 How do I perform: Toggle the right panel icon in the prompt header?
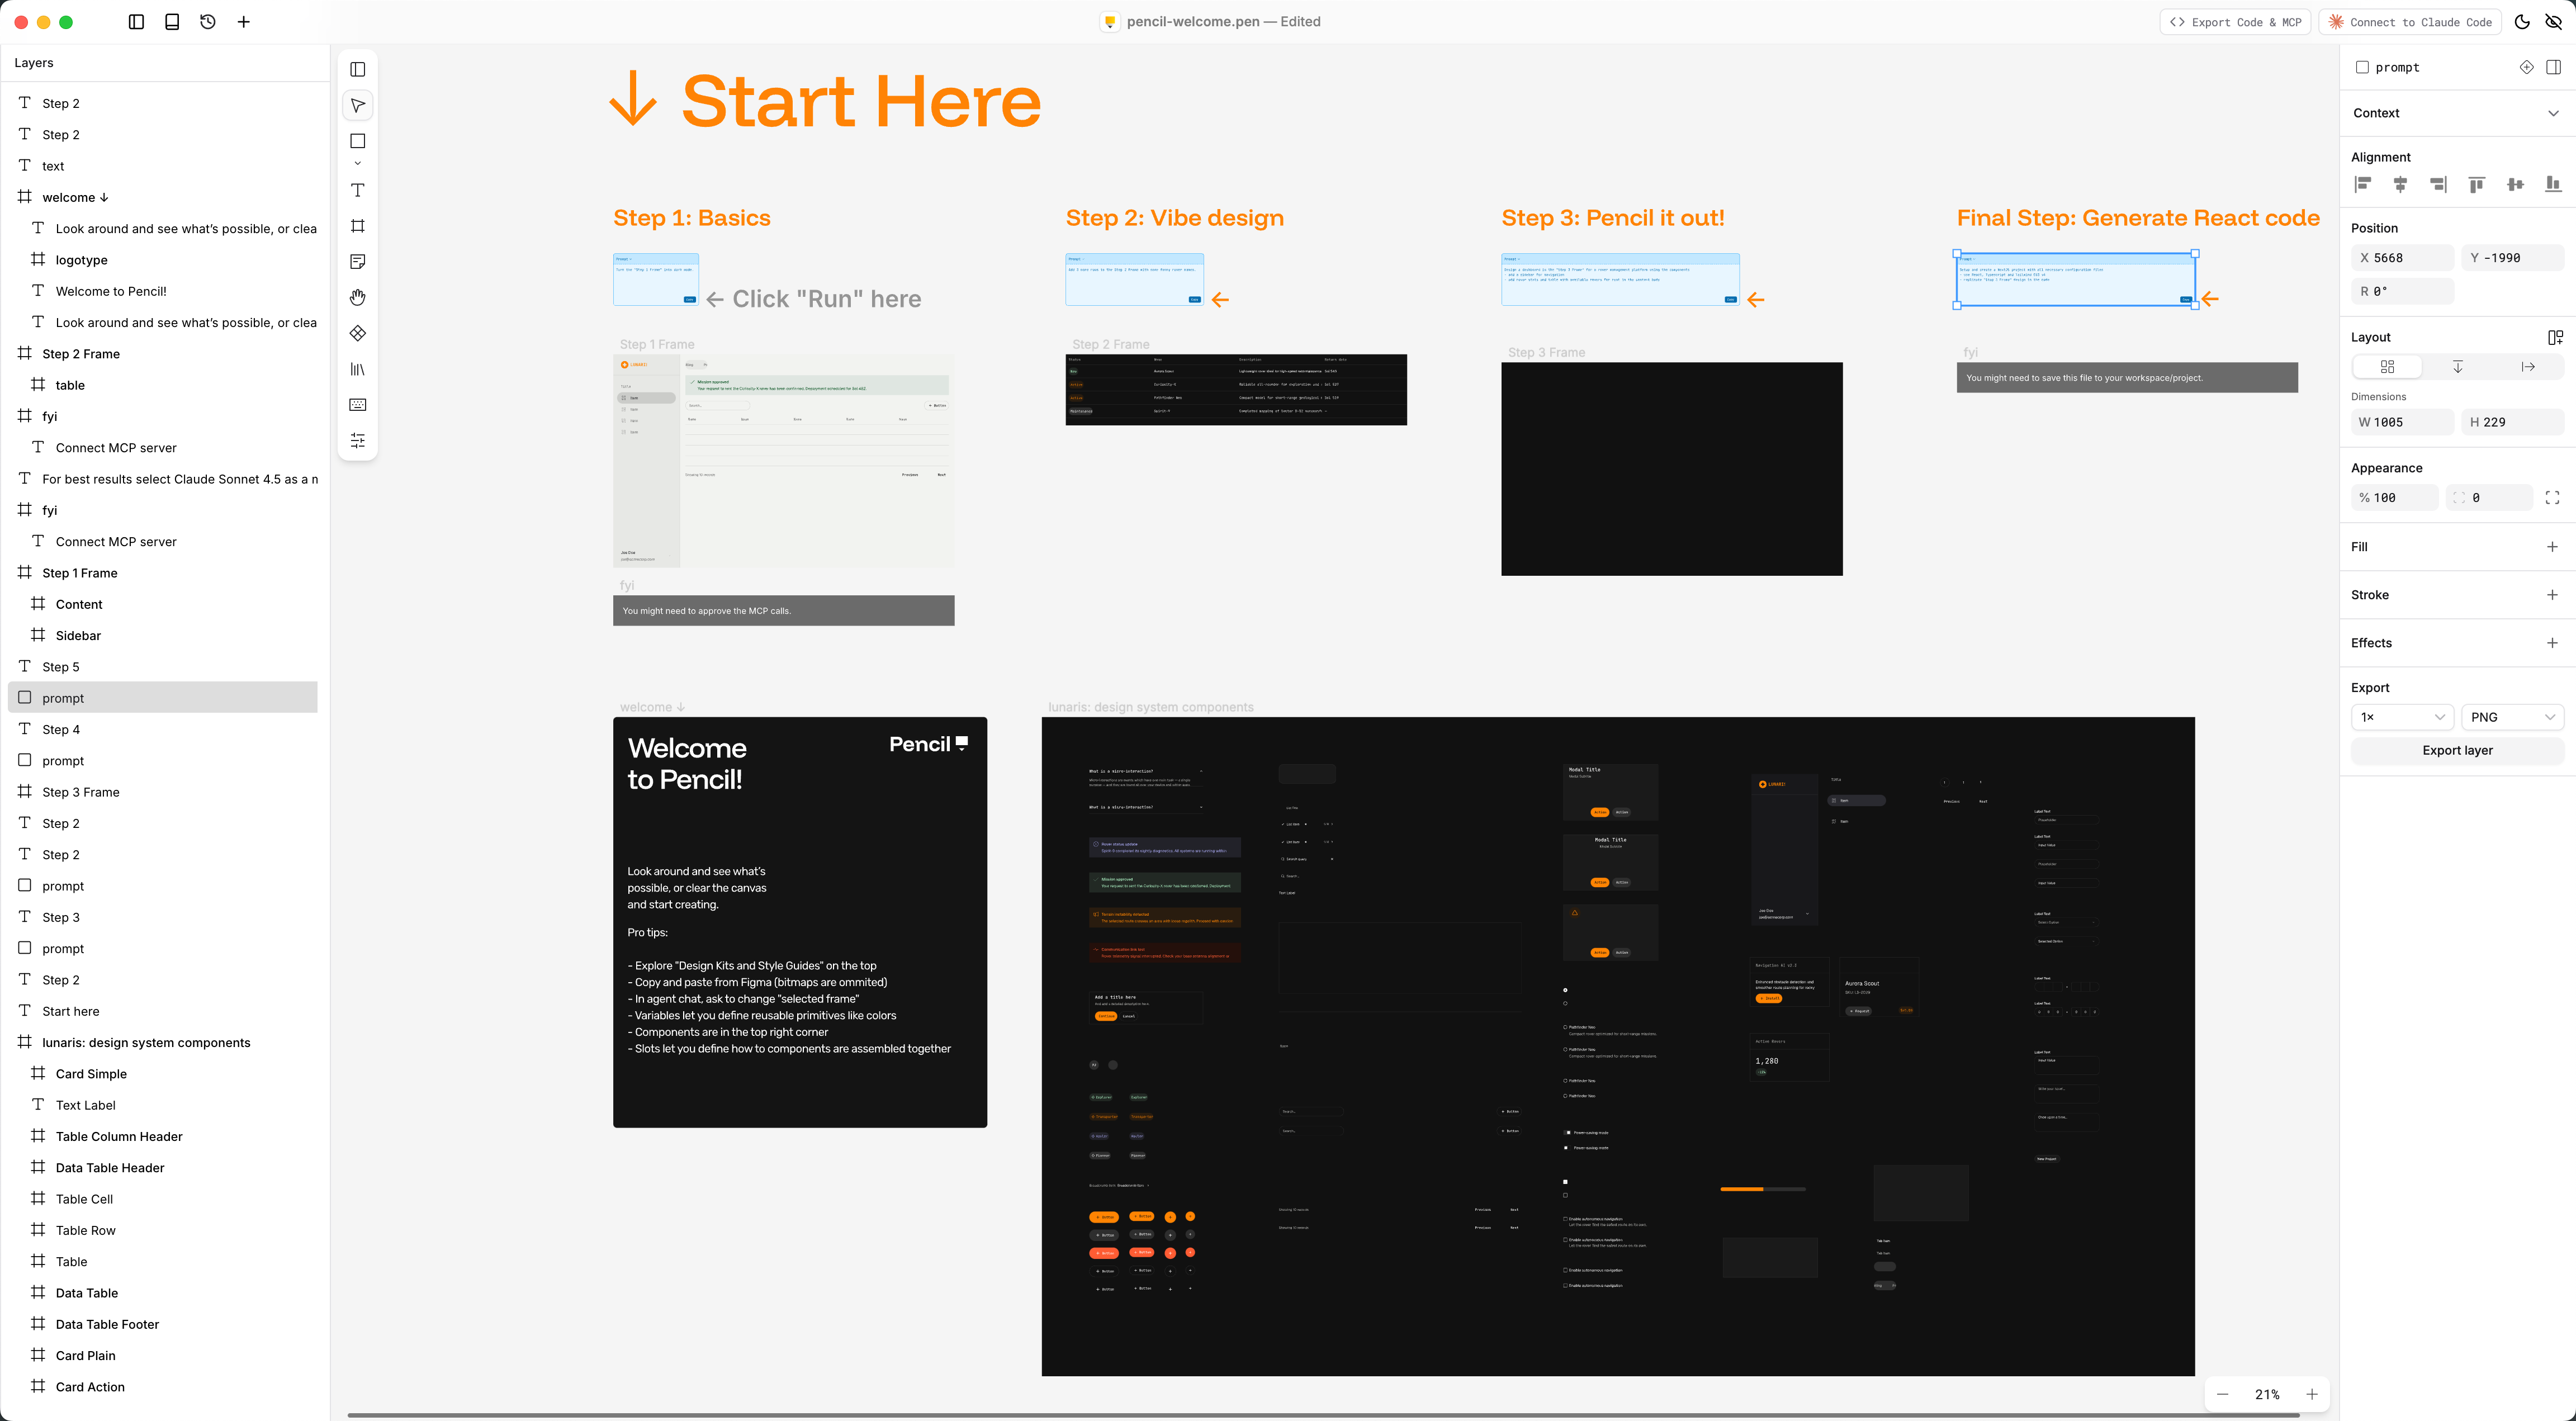(2553, 67)
